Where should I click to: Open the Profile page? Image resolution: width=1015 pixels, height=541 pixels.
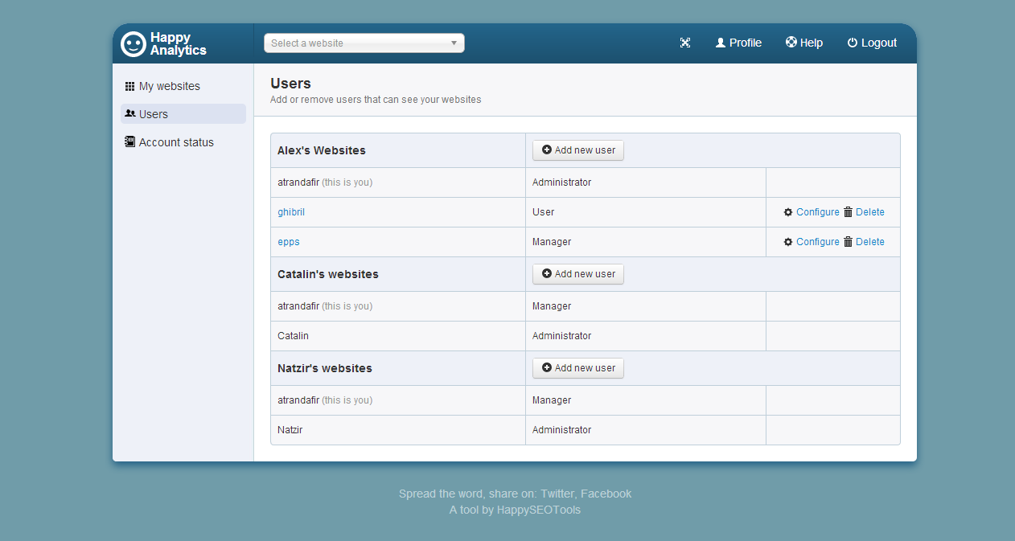click(738, 43)
